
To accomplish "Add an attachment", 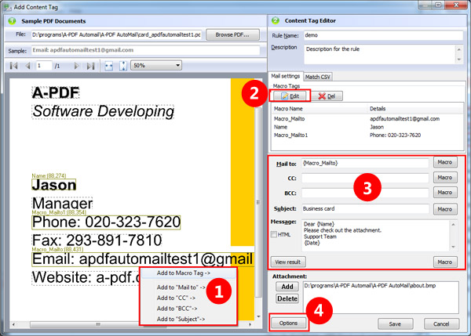I will 287,287.
